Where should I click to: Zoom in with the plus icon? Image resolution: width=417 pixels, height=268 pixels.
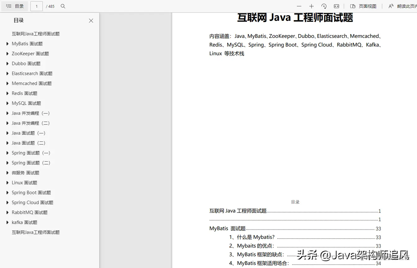pyautogui.click(x=312, y=6)
